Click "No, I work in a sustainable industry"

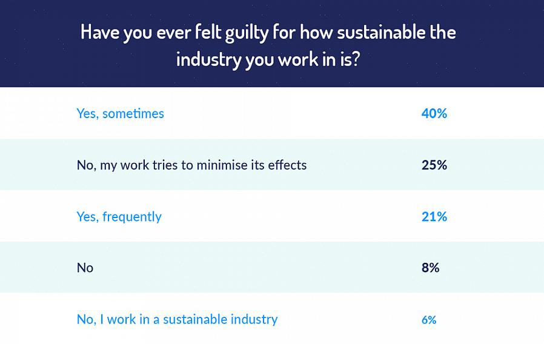[x=177, y=319]
